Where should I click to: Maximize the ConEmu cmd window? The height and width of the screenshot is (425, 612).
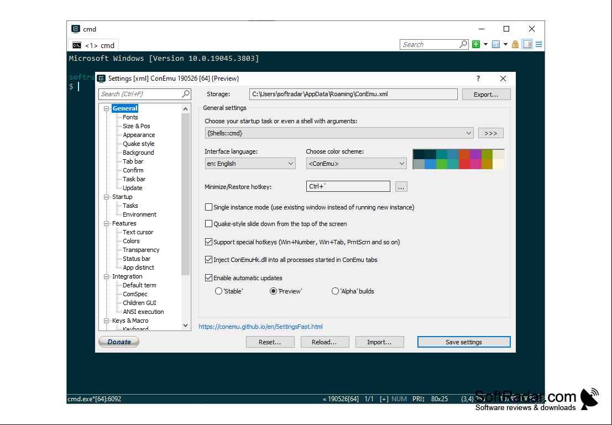pyautogui.click(x=506, y=29)
